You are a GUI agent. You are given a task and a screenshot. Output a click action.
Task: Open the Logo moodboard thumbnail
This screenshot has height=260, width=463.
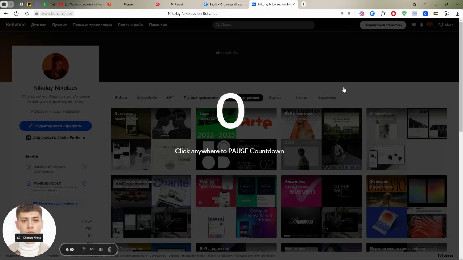pos(236,139)
